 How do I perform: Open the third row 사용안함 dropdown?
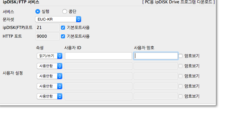[x=49, y=76]
